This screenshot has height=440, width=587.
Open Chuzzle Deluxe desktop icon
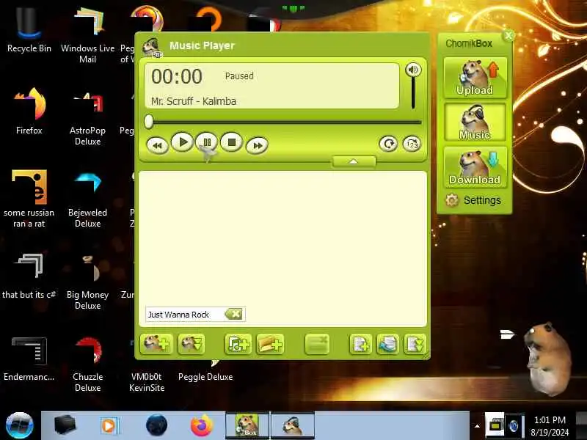pyautogui.click(x=87, y=364)
